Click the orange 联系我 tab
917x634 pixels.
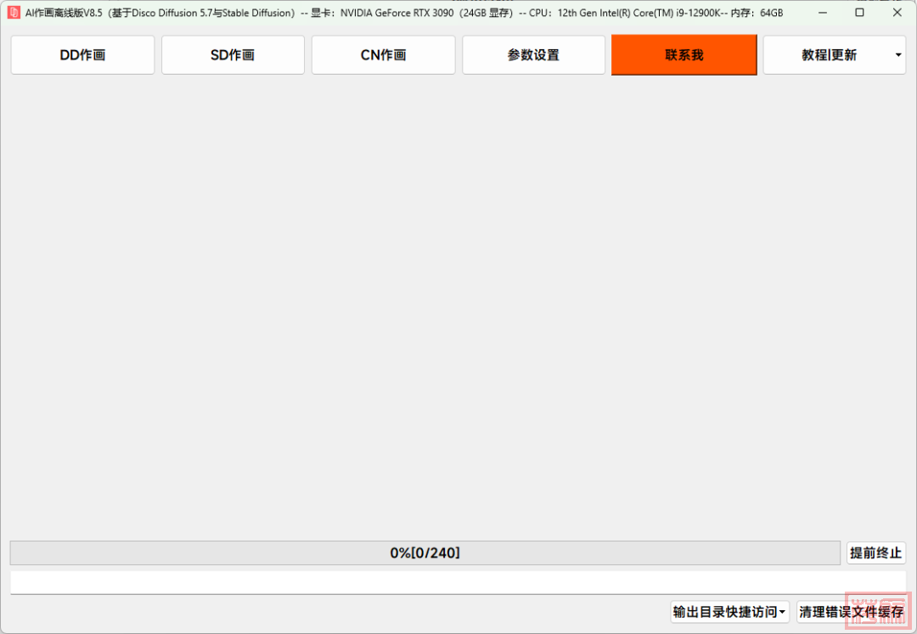coord(684,55)
